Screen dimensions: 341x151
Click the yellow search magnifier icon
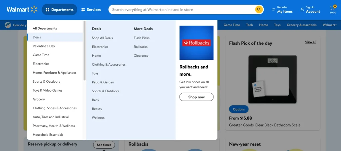pos(259,10)
